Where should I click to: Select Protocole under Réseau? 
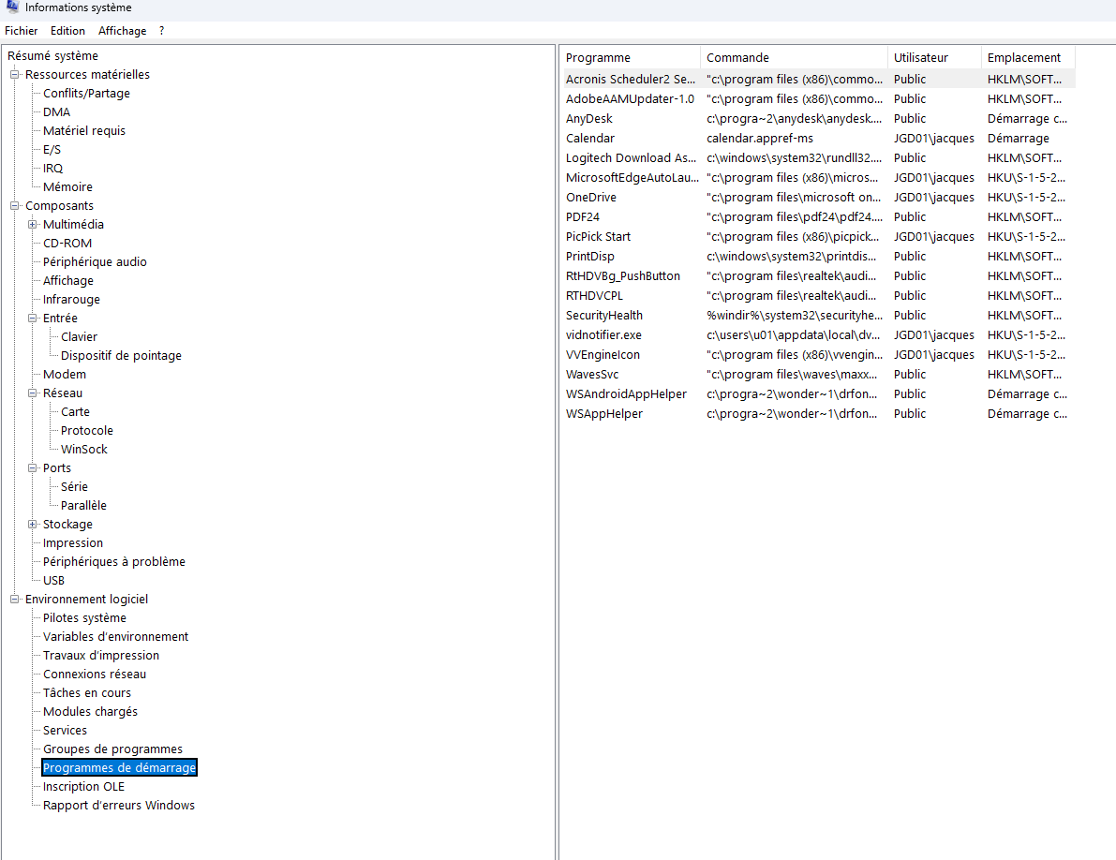coord(87,430)
